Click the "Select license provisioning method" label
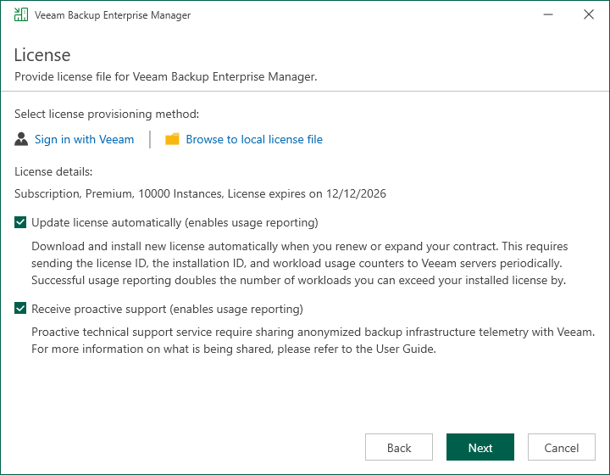Screen dimensions: 610x475 [107, 114]
